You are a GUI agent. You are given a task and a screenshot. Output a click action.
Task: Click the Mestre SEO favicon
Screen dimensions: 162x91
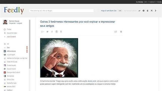[5, 86]
